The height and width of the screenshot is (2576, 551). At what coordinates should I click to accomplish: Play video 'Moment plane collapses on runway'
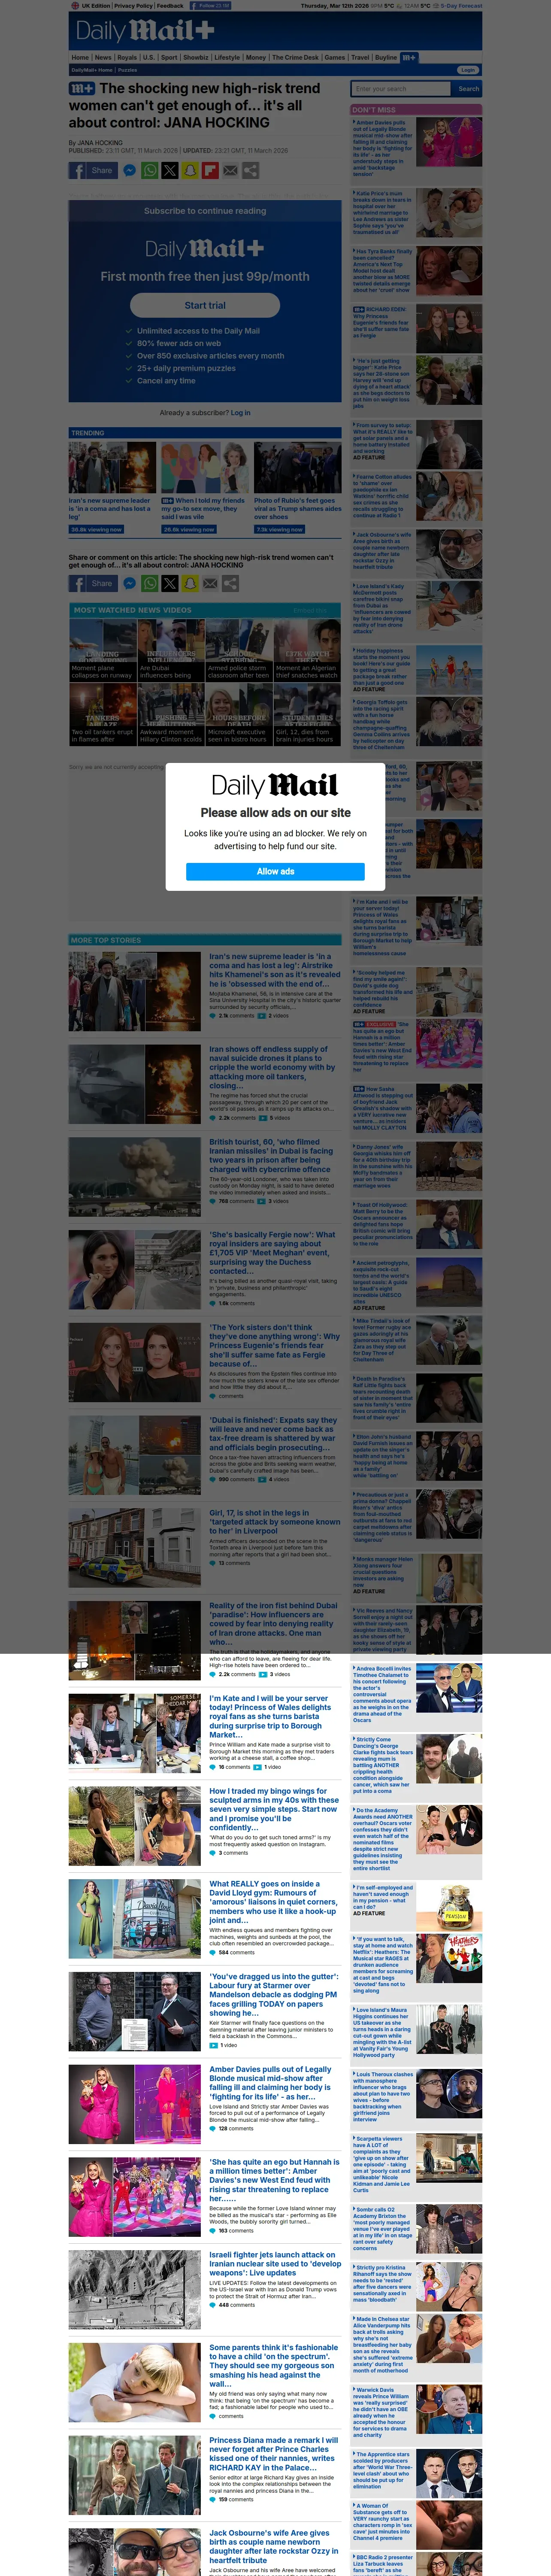102,651
